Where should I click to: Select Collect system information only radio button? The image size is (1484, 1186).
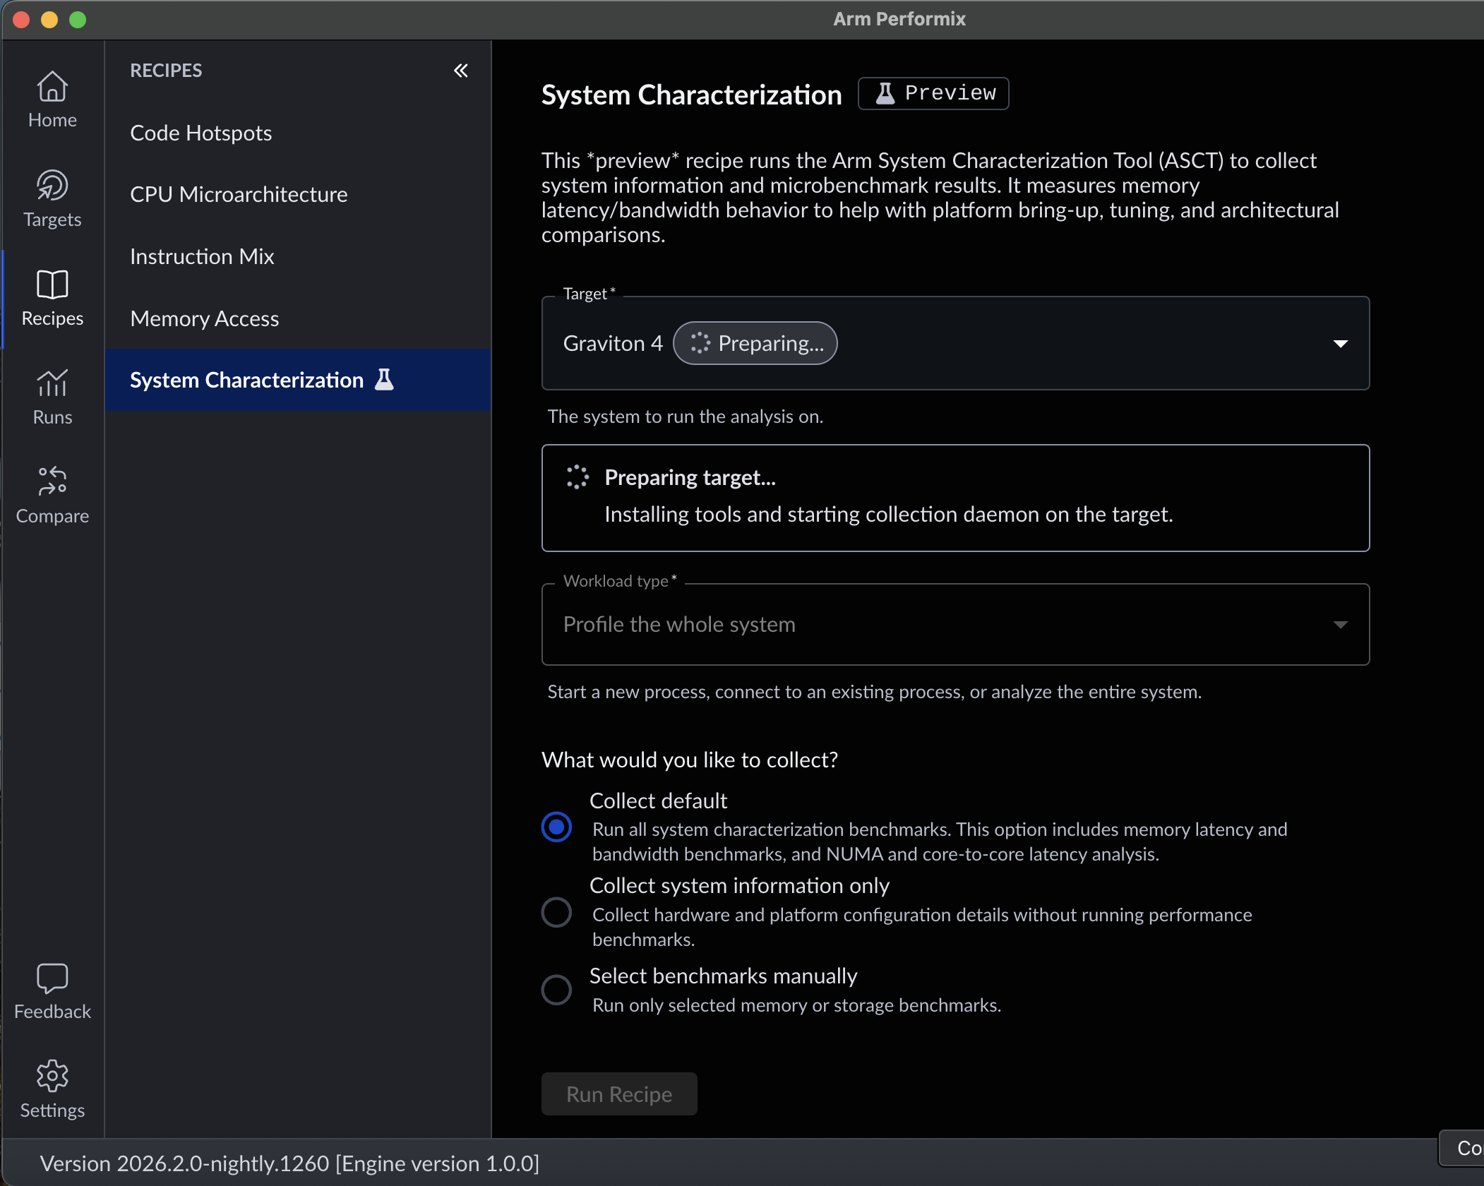[556, 912]
